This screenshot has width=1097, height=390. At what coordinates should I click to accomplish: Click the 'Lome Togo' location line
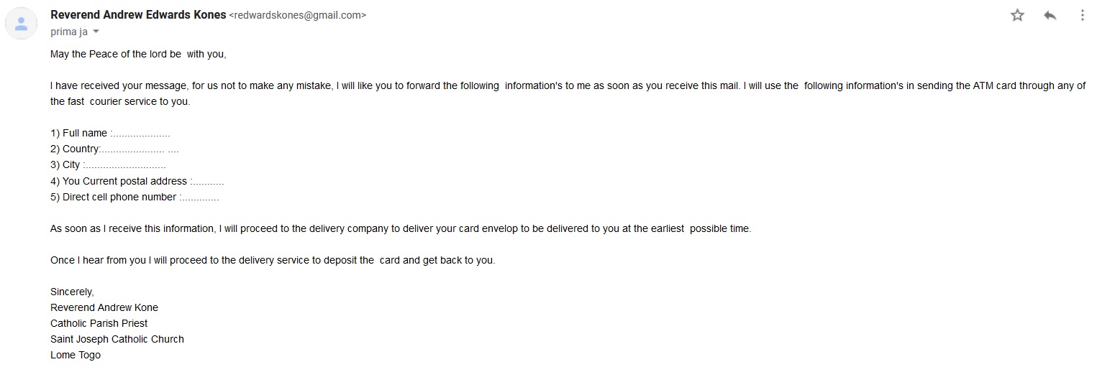coord(76,355)
